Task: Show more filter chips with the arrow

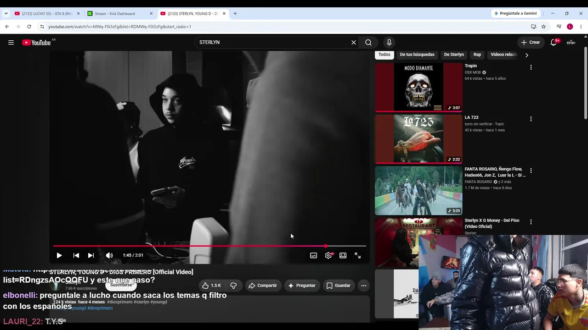Action: pos(526,55)
